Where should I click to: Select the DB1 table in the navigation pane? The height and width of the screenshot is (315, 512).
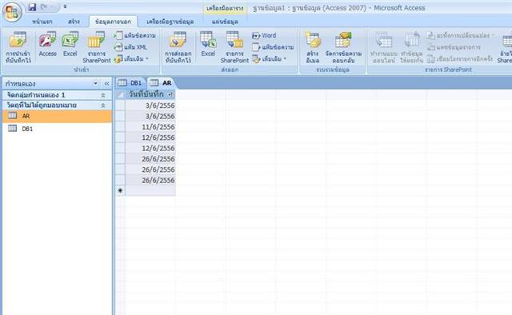[x=57, y=129]
